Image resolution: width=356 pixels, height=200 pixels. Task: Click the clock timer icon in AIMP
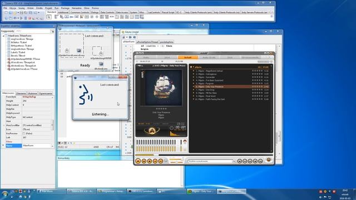[x=172, y=128]
